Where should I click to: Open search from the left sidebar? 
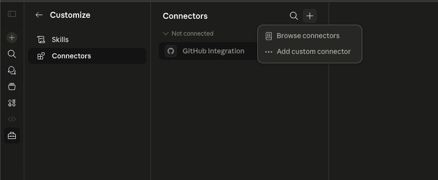click(12, 54)
